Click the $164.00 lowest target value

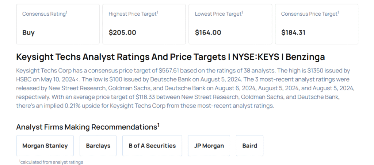[208, 32]
